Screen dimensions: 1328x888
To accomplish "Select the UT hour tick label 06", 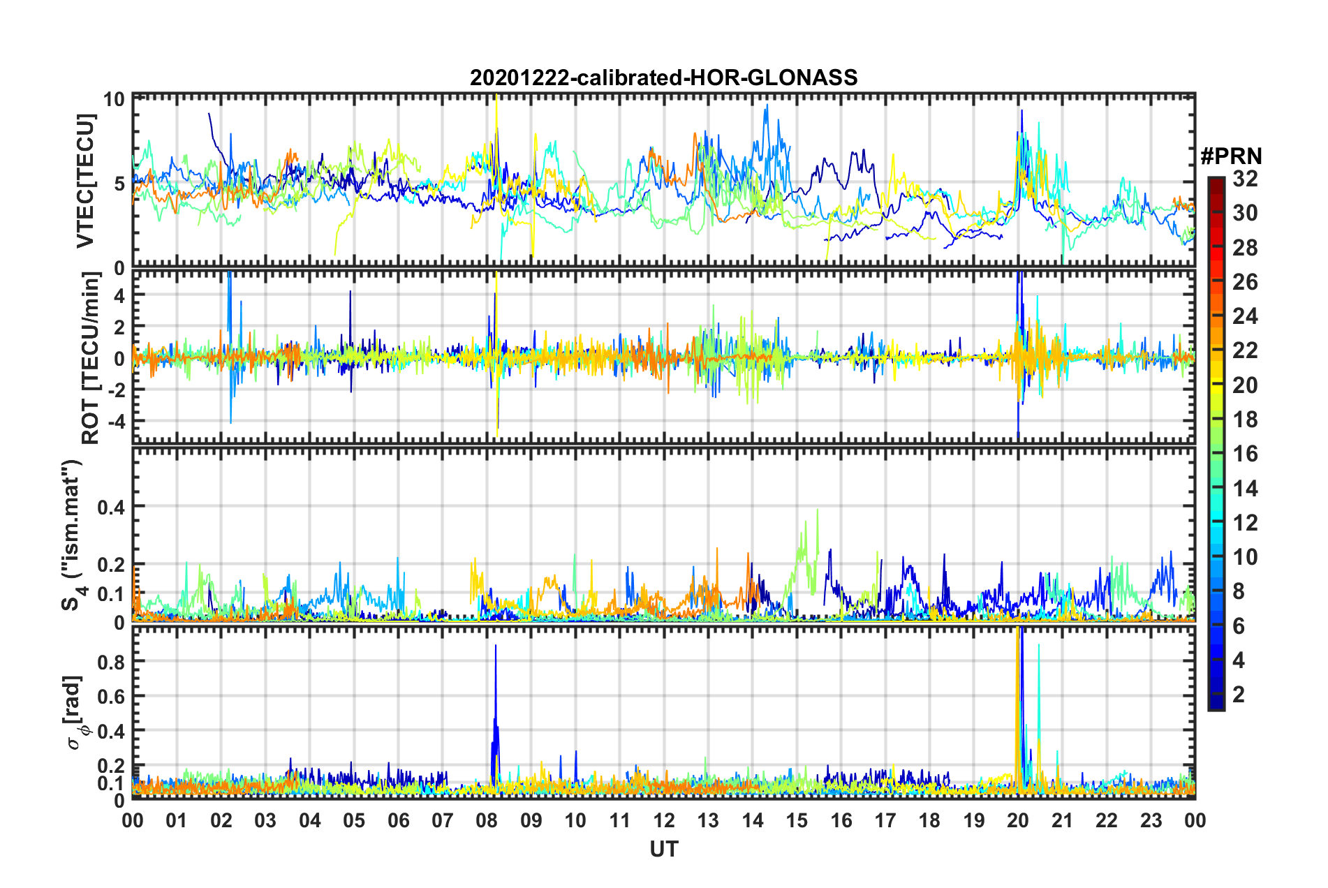I will pos(399,820).
